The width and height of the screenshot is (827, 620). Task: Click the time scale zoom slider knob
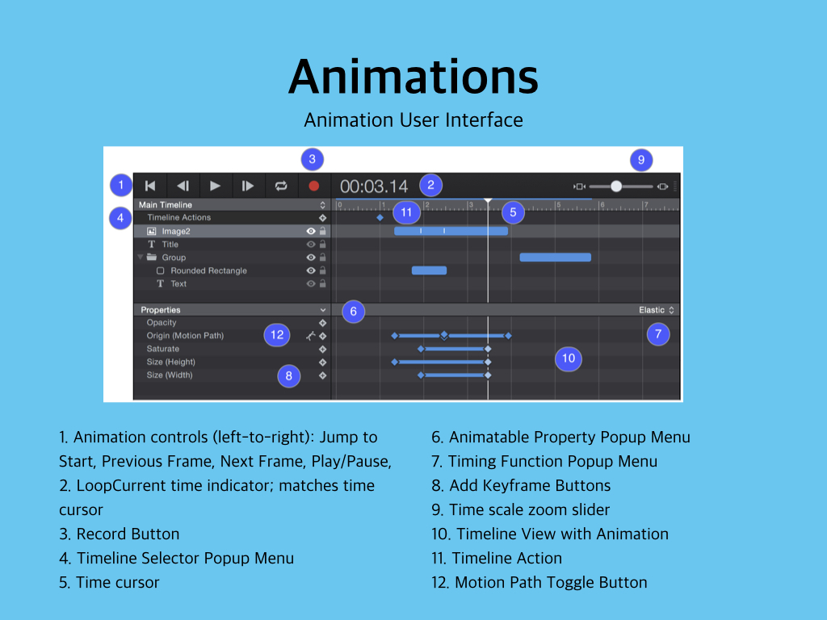coord(616,186)
